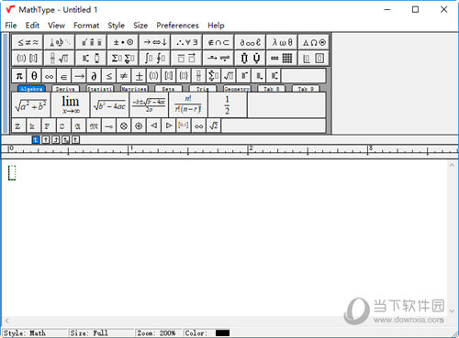Insert the square root of a²+b² expression
The image size is (459, 338).
[31, 105]
